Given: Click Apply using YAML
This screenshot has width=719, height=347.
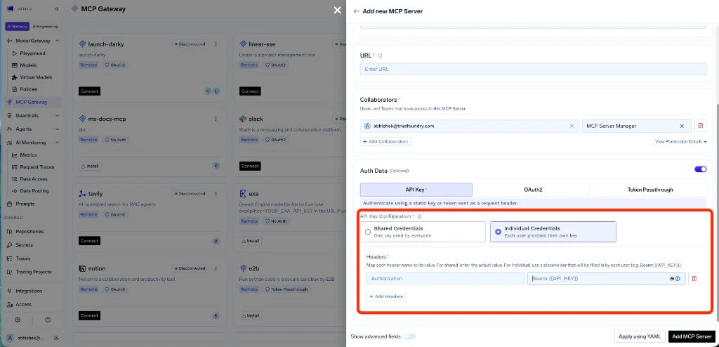Looking at the screenshot, I should (x=639, y=336).
